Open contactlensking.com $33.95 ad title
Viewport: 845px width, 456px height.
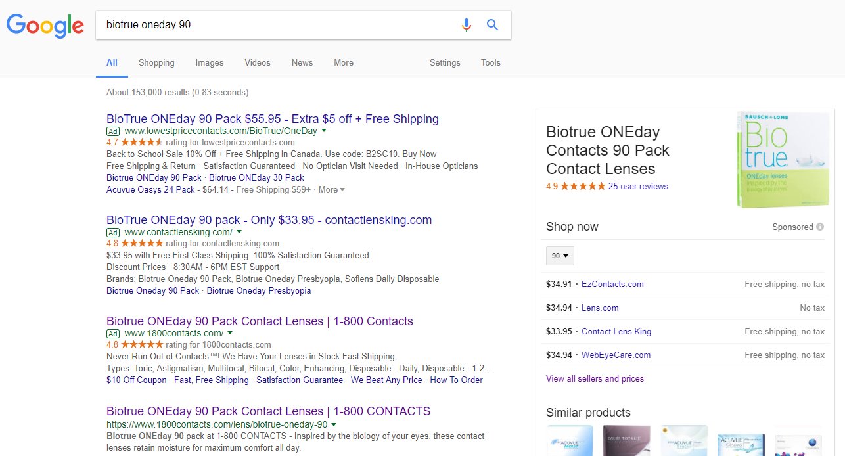tap(269, 220)
